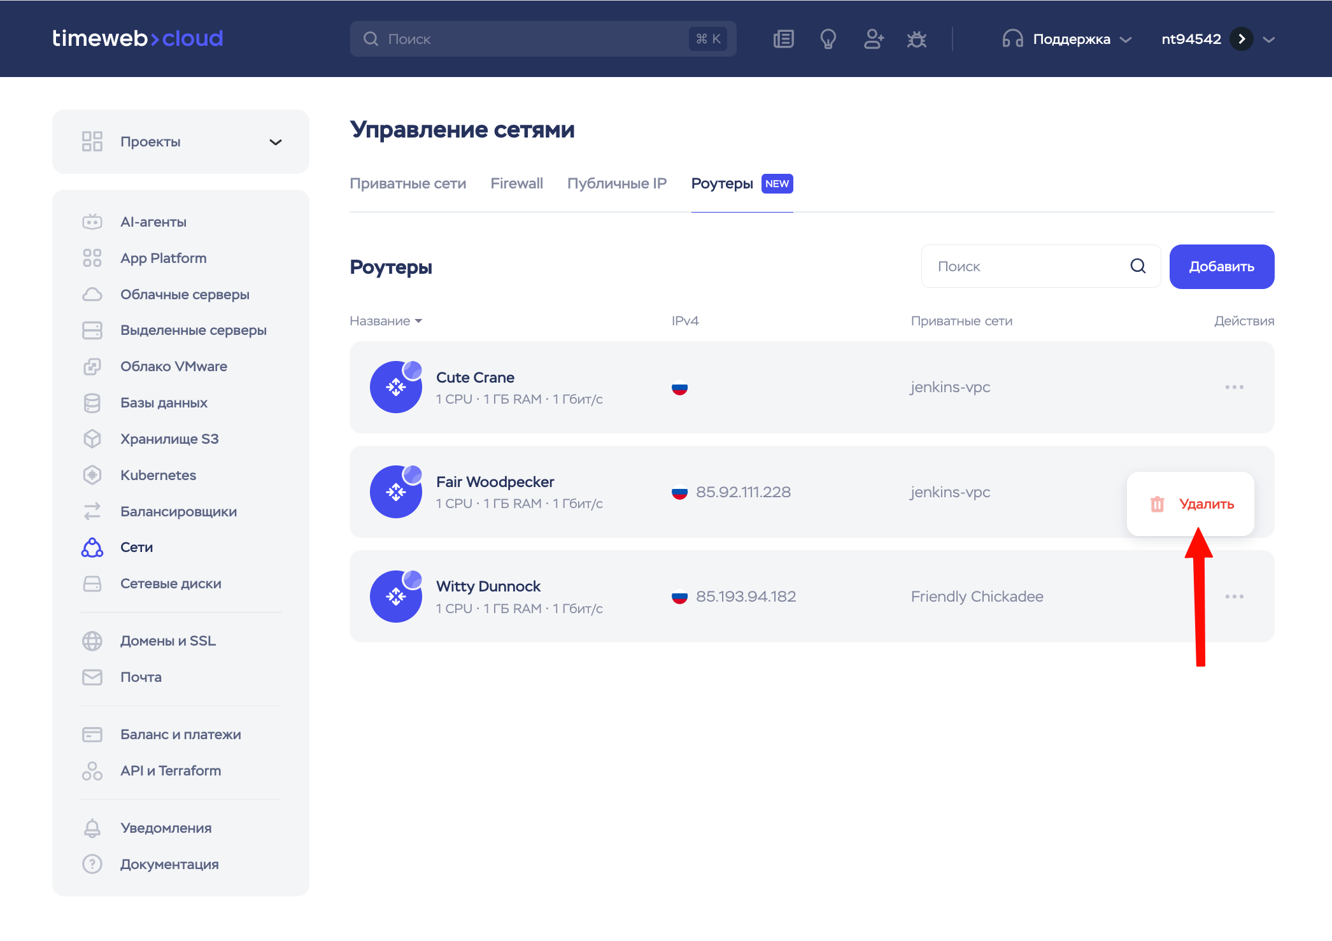This screenshot has height=941, width=1332.
Task: Open Kubernetes from the sidebar
Action: tap(158, 475)
